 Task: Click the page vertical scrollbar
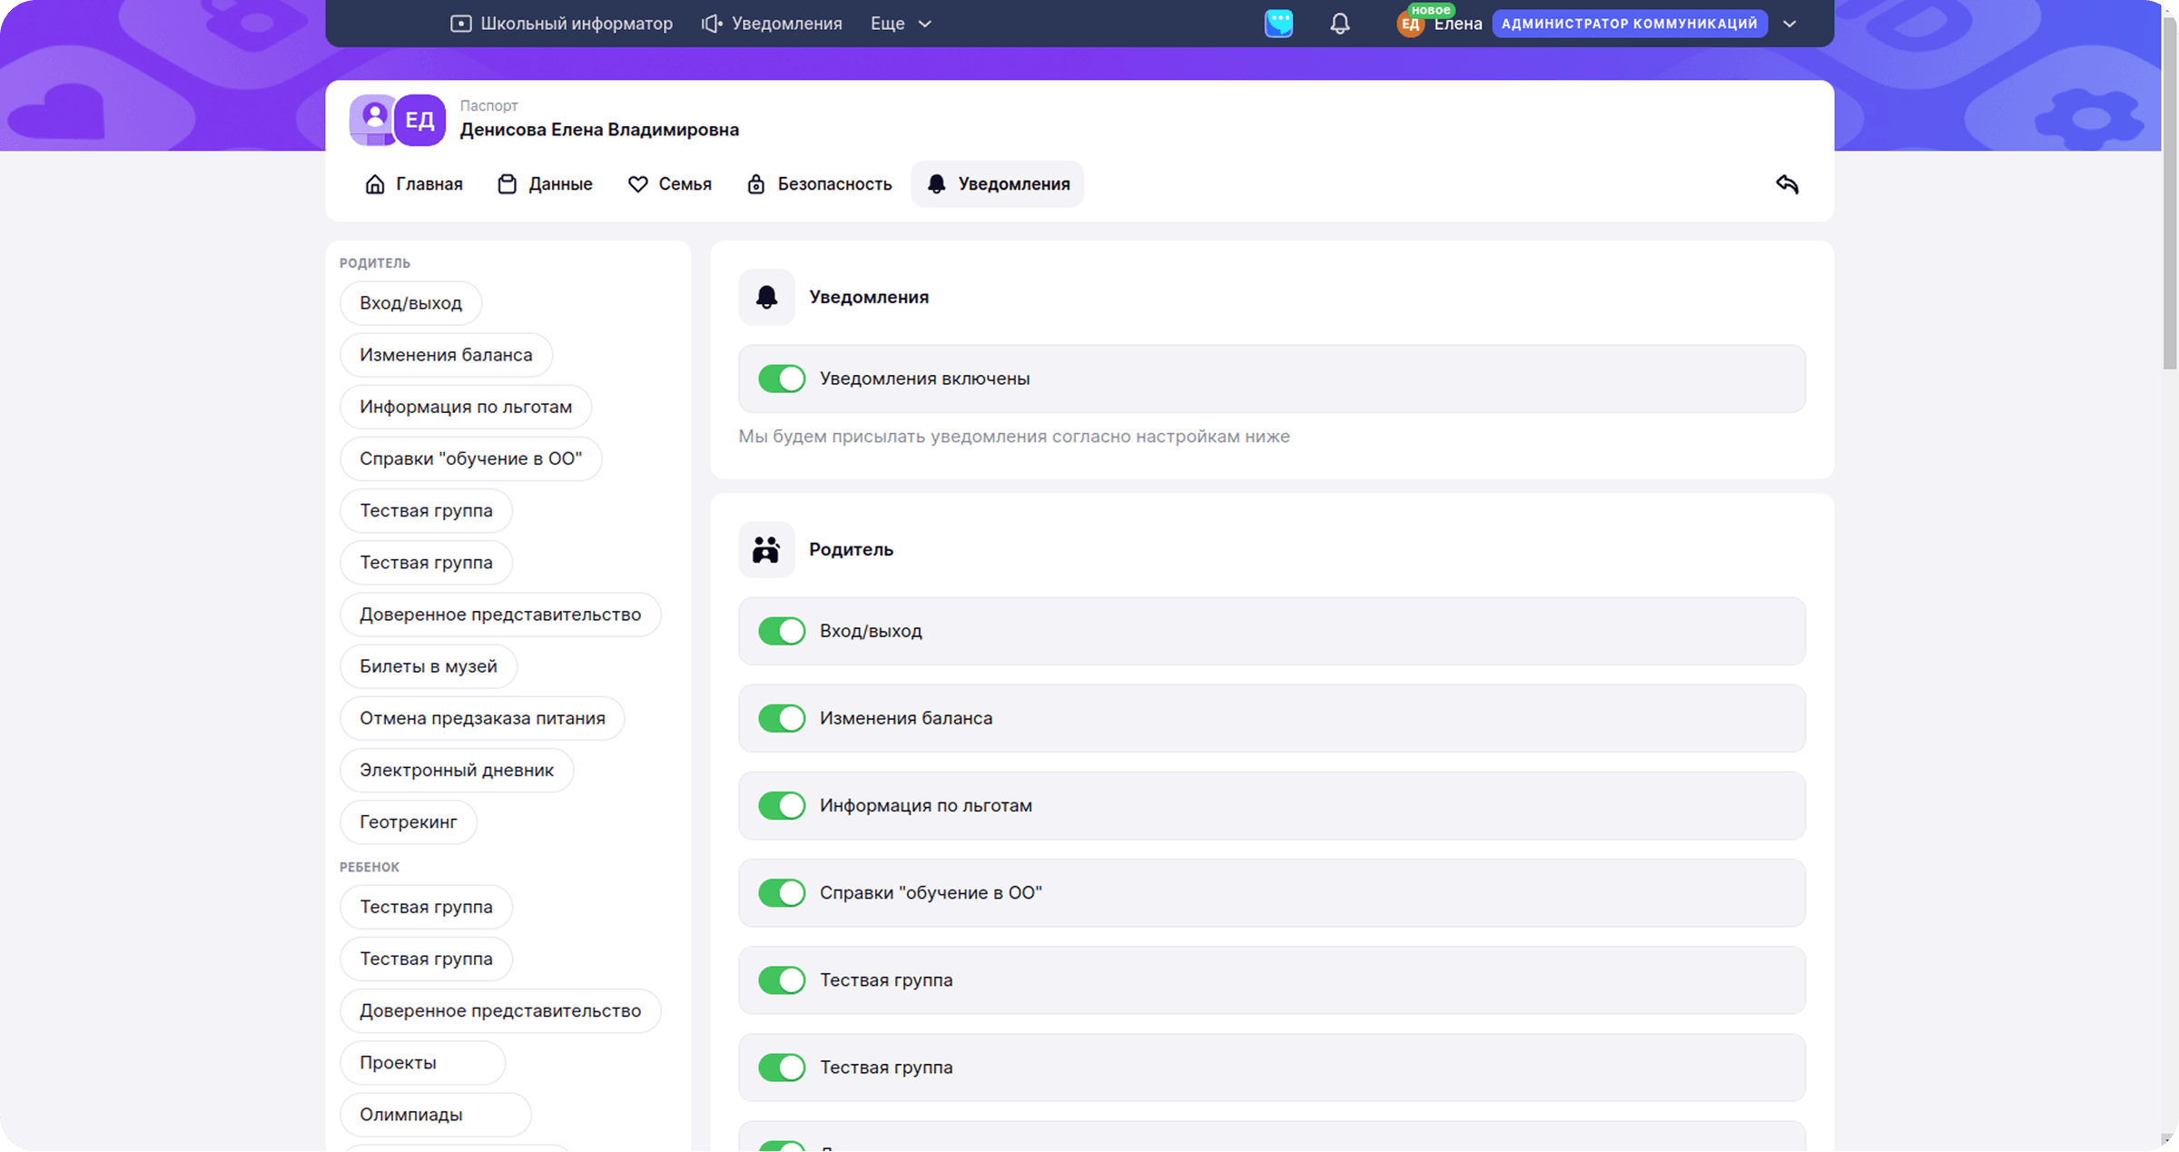2169,191
